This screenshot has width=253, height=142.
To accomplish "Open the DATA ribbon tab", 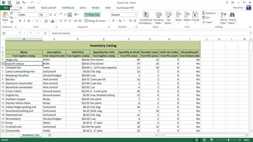I will (x=83, y=8).
